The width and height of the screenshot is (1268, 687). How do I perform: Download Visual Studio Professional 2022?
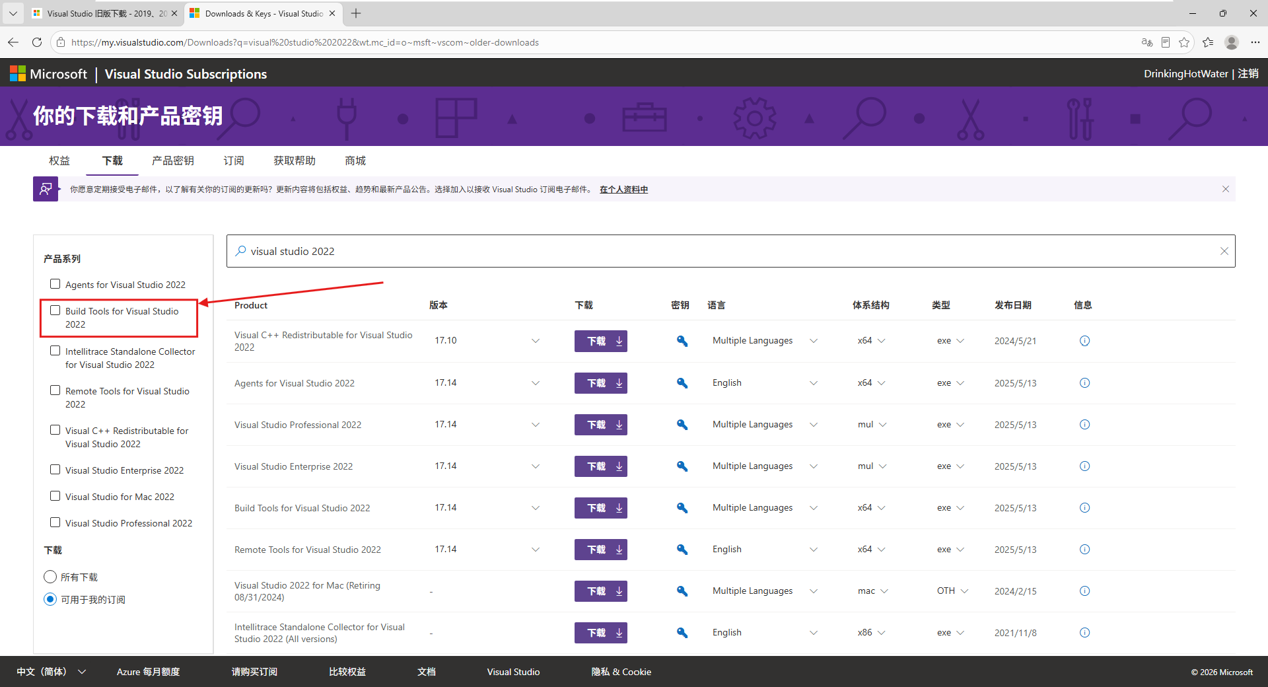(x=601, y=425)
